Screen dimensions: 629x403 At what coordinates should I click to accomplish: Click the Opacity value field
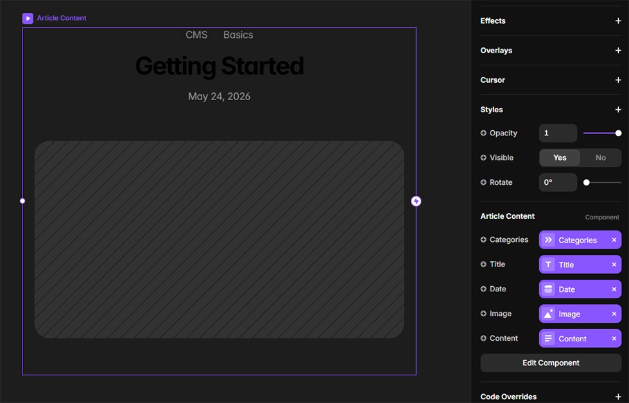[x=558, y=133]
